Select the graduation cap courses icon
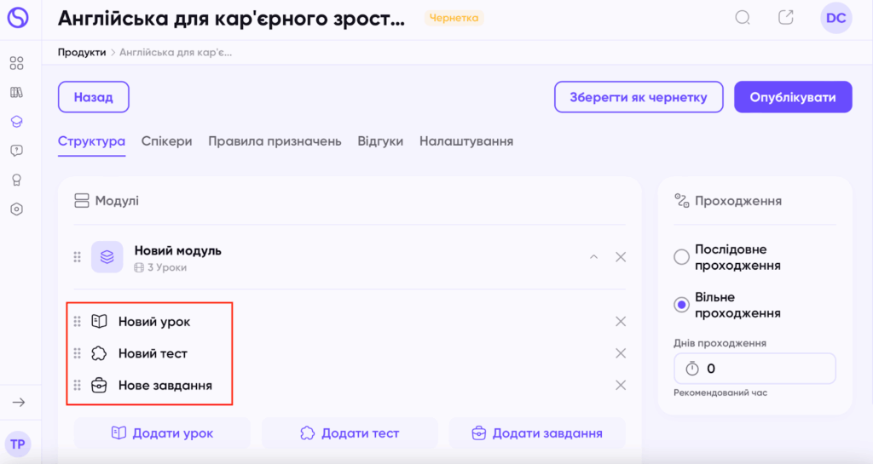The width and height of the screenshot is (873, 464). tap(17, 122)
